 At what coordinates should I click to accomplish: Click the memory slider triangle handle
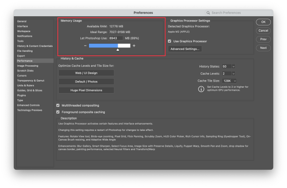click(118, 50)
